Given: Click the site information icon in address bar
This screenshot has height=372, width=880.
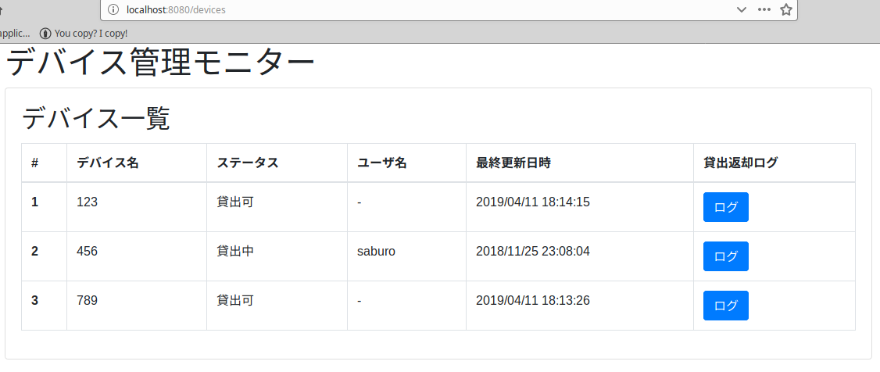Looking at the screenshot, I should point(113,10).
